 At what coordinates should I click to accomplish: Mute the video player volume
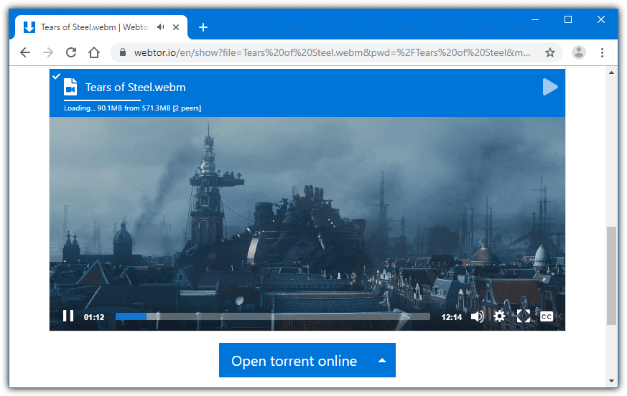477,317
